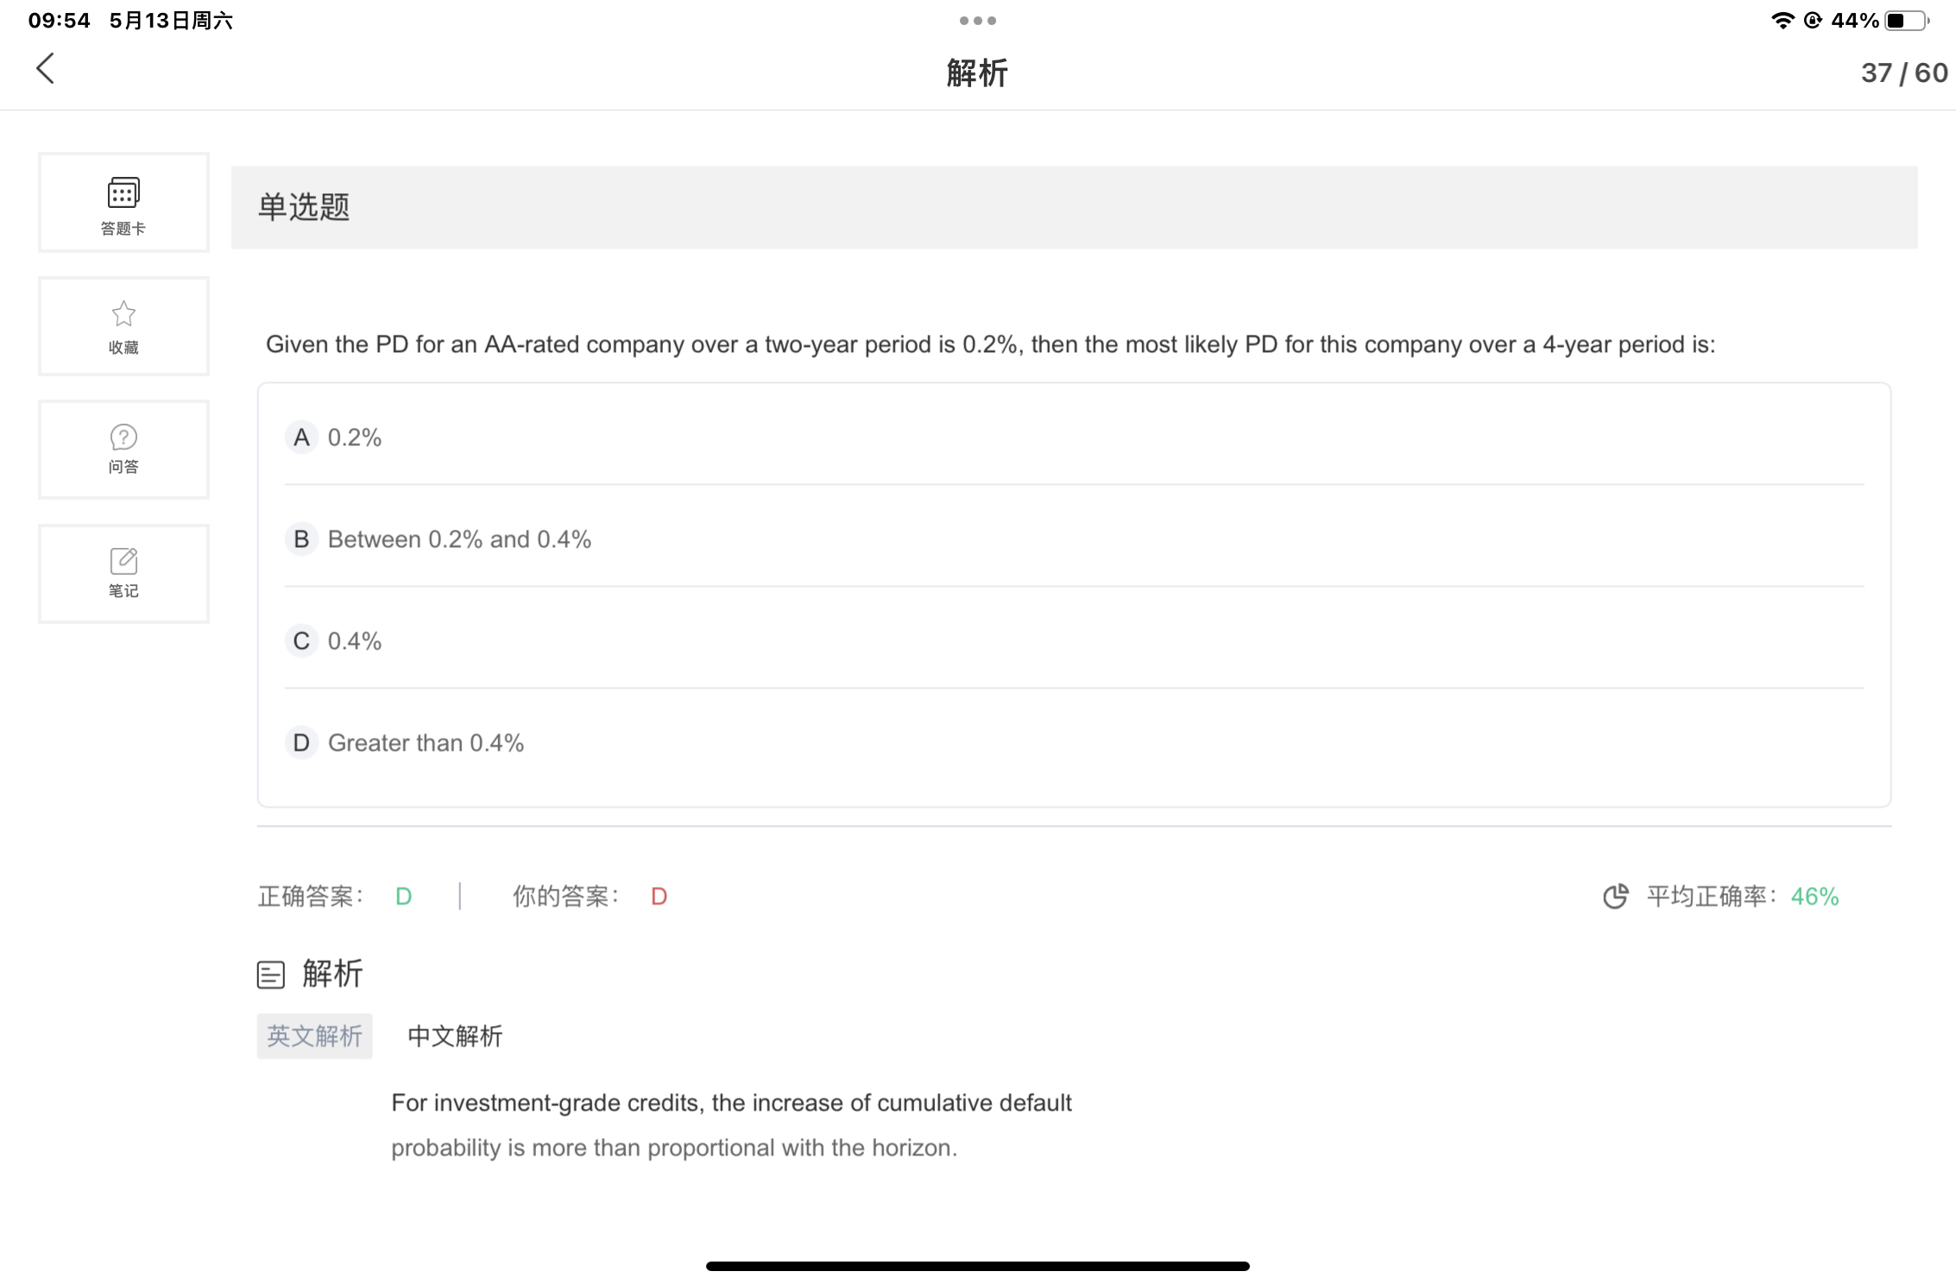The width and height of the screenshot is (1956, 1284).
Task: Tap the home indicator bar at bottom
Action: click(977, 1266)
